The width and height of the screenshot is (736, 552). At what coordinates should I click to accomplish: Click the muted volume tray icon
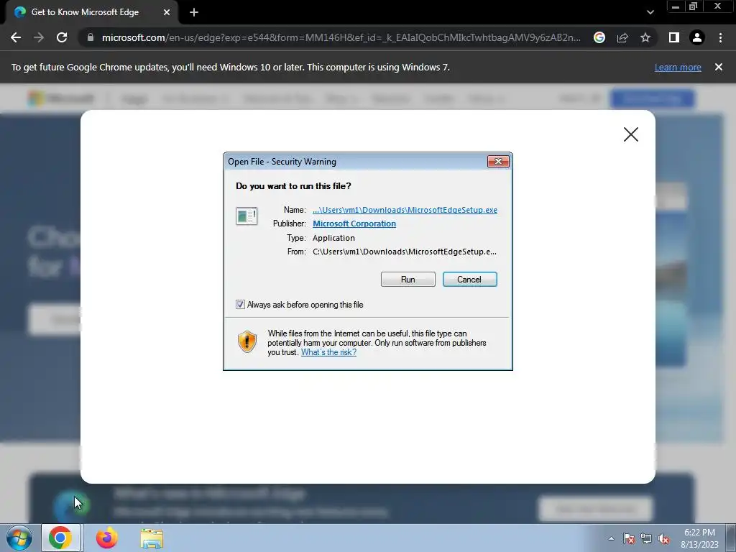pyautogui.click(x=663, y=539)
